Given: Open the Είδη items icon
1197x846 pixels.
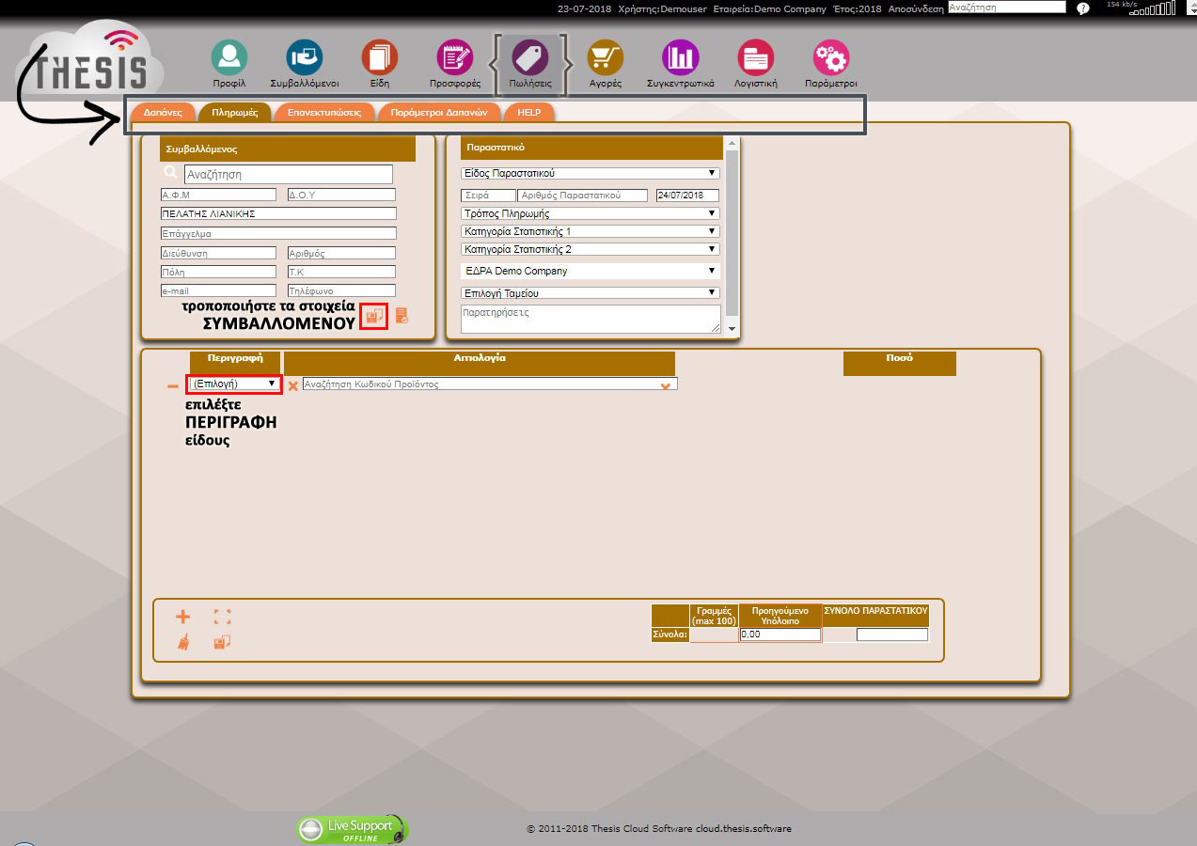Looking at the screenshot, I should [x=379, y=57].
